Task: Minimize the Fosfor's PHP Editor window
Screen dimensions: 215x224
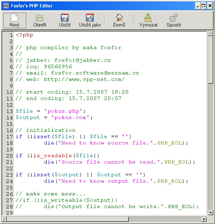Action: point(198,6)
